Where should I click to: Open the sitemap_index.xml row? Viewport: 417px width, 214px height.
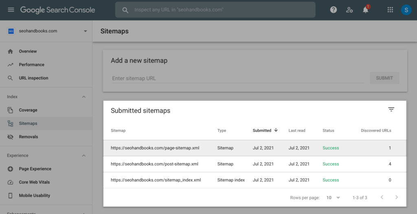255,180
